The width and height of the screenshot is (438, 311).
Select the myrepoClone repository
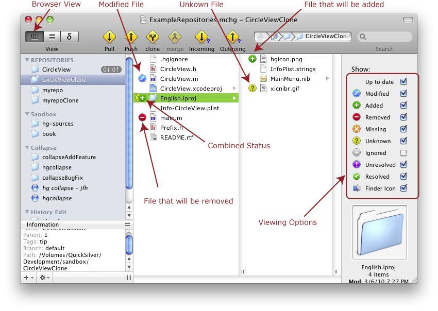(x=60, y=100)
